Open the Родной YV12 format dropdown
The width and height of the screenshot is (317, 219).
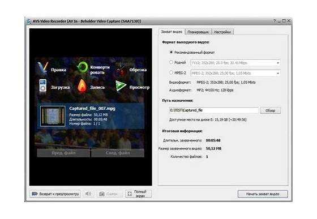(235, 63)
